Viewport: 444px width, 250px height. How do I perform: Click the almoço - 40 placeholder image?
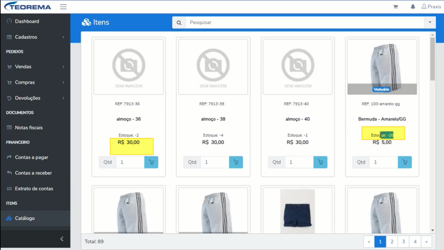(x=298, y=67)
